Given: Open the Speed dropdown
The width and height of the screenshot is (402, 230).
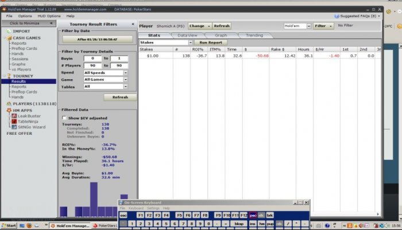Looking at the screenshot, I should click(x=125, y=73).
